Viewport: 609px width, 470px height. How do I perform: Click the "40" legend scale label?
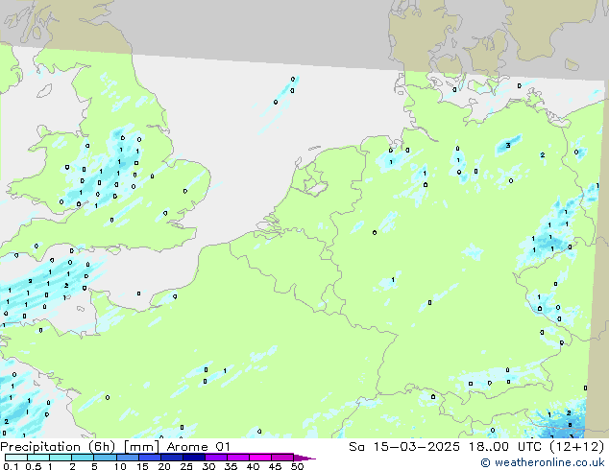click(x=253, y=466)
